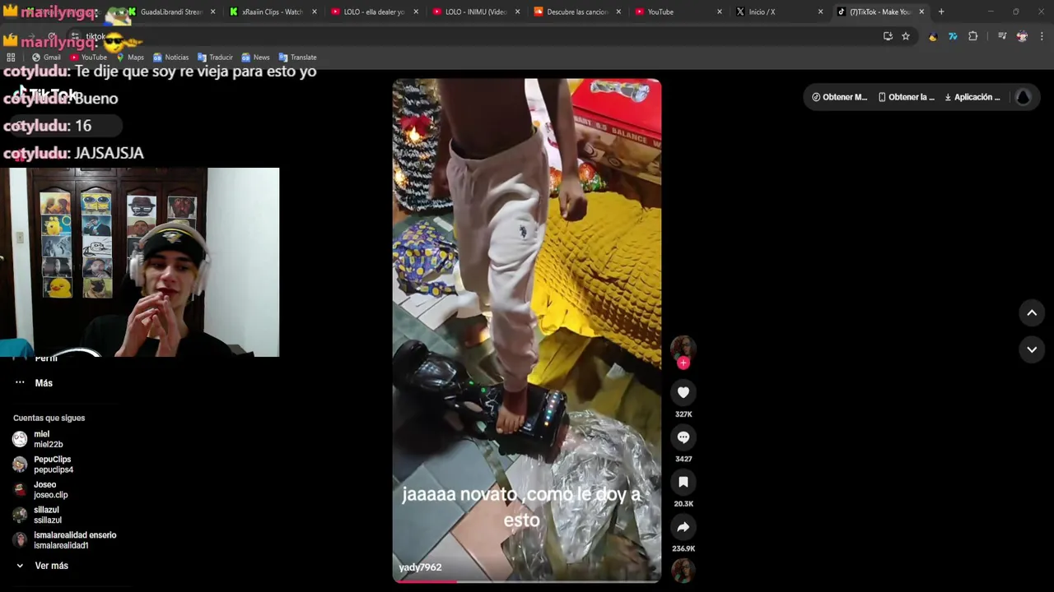This screenshot has height=592, width=1054.
Task: Switch to Inicio / X tab
Action: tap(779, 12)
